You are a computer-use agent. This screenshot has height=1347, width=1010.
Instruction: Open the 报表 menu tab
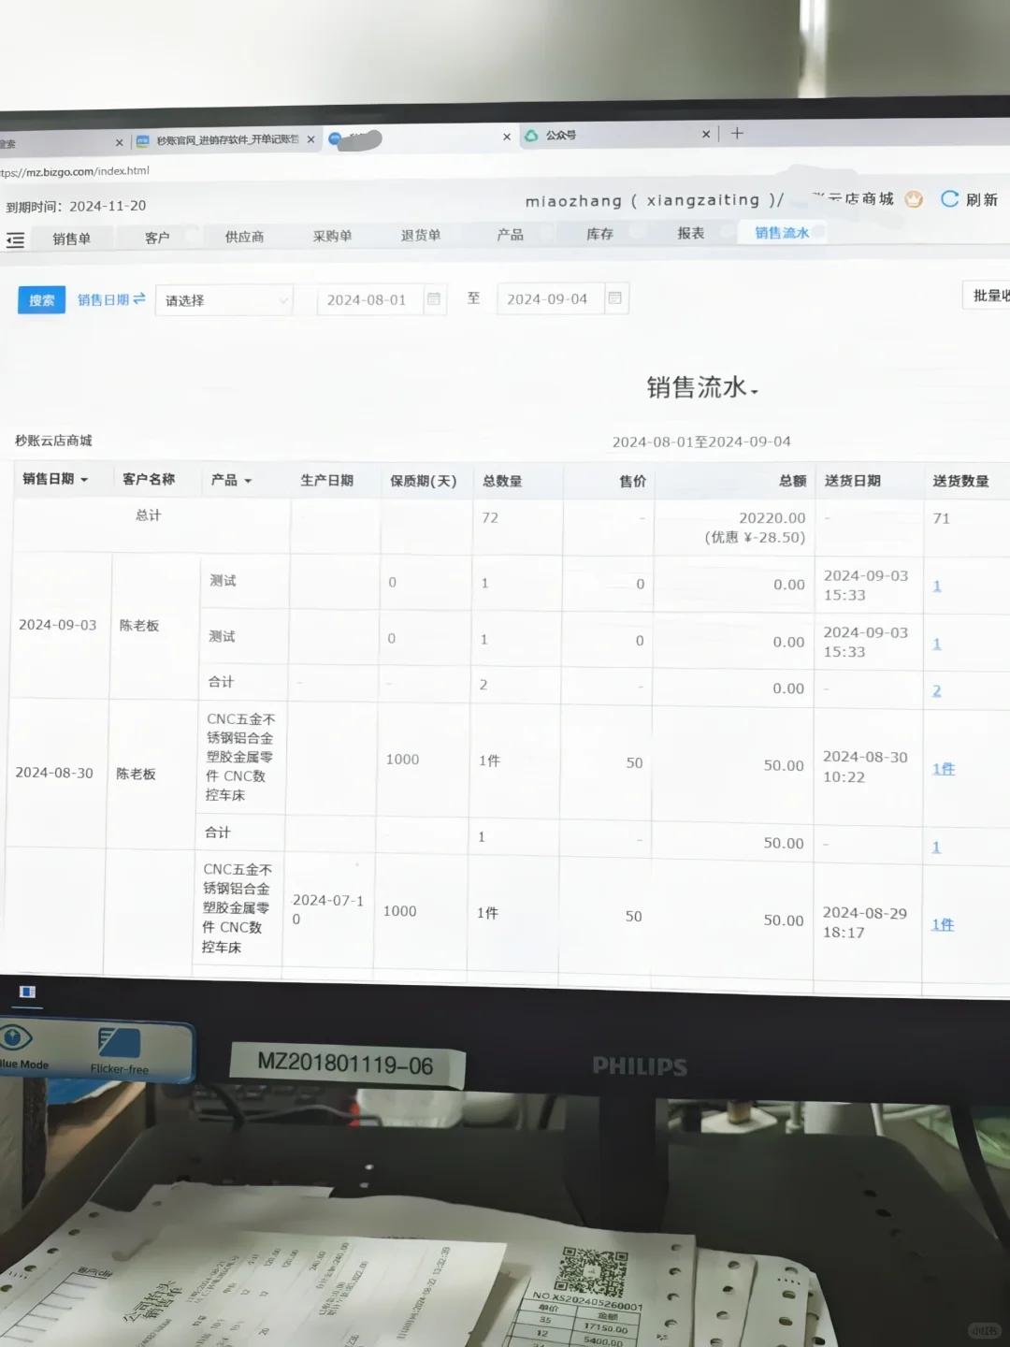[x=691, y=233]
